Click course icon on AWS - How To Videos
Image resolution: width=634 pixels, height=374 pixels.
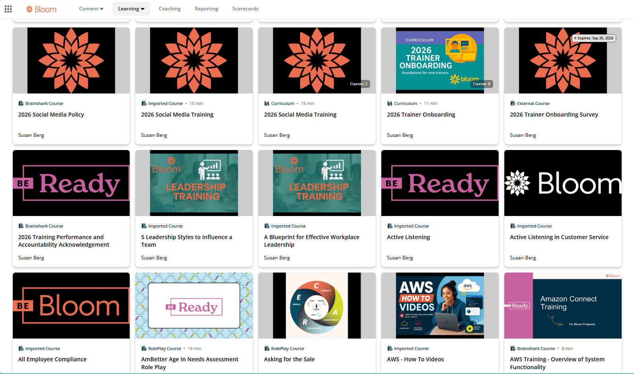click(x=390, y=349)
